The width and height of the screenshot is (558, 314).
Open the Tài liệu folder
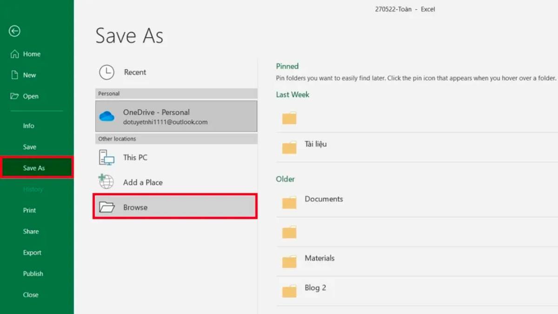316,144
